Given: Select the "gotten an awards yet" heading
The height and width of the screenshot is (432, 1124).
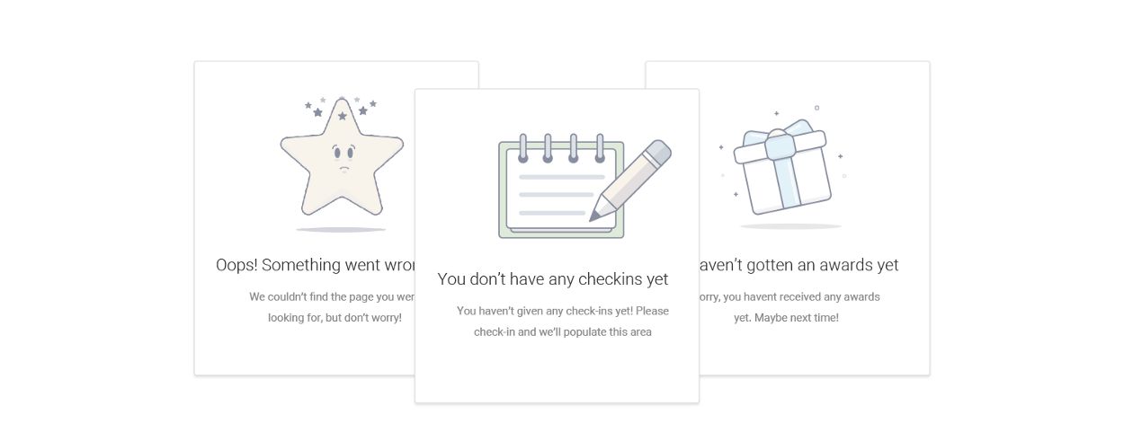Looking at the screenshot, I should pyautogui.click(x=798, y=265).
